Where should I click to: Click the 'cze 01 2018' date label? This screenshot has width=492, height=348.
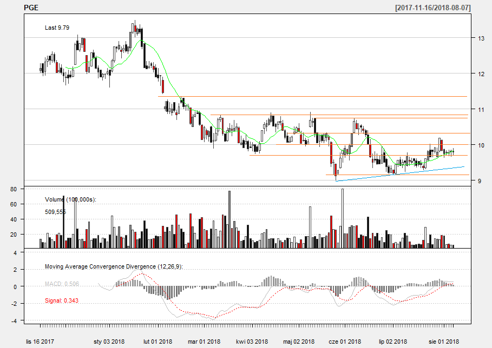(345, 342)
